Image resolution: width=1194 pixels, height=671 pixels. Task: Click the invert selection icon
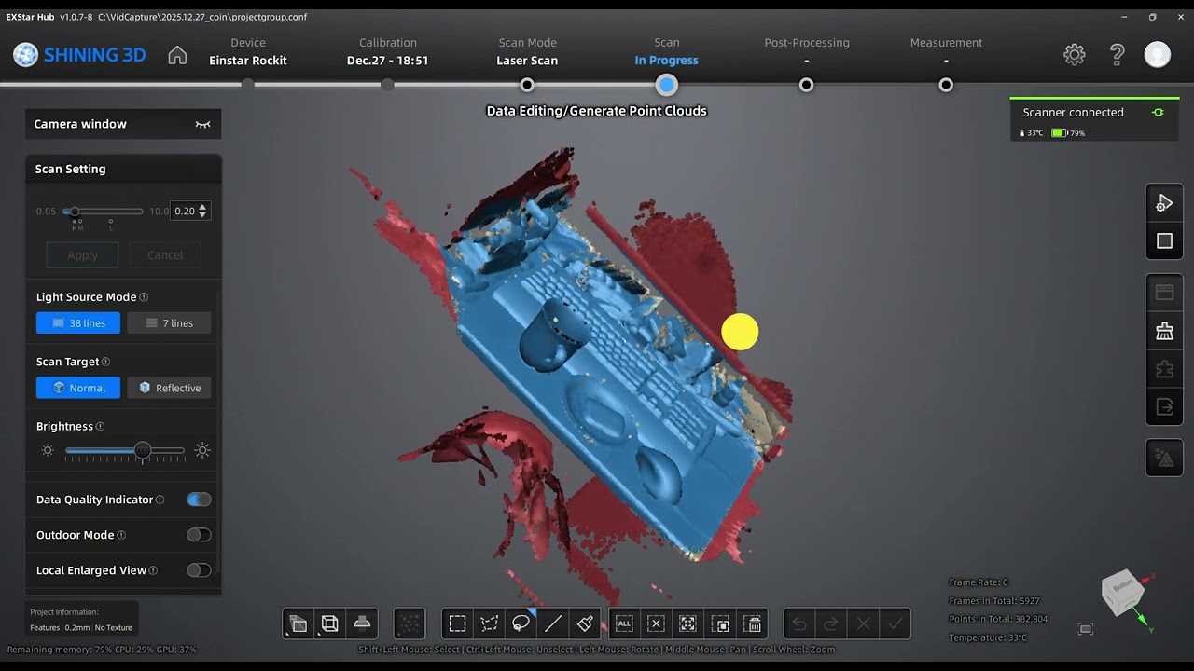coord(720,623)
